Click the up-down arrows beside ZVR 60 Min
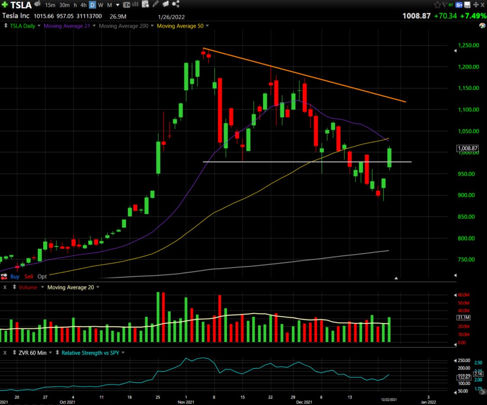Image resolution: width=487 pixels, height=405 pixels. pos(14,352)
